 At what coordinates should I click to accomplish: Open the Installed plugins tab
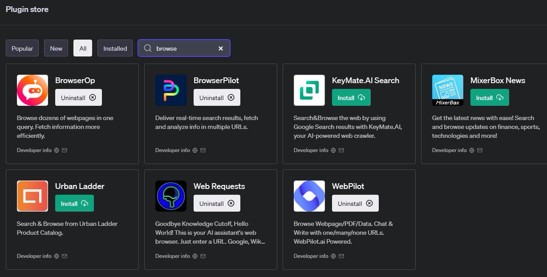pos(114,48)
